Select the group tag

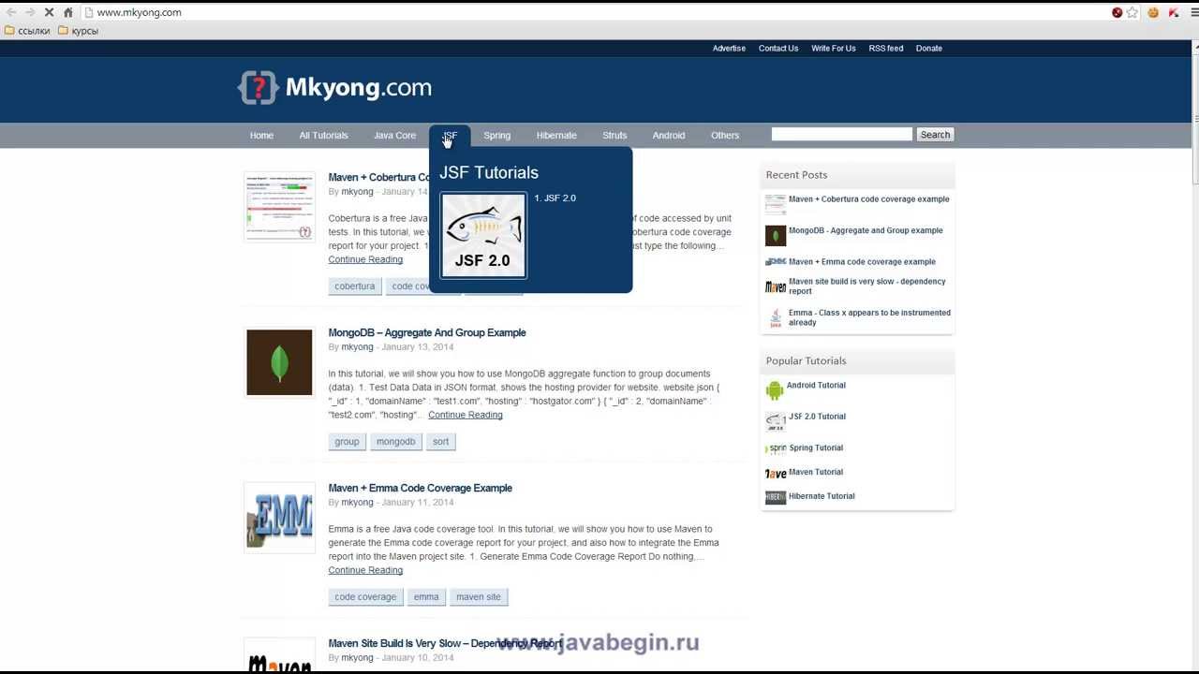(x=347, y=442)
